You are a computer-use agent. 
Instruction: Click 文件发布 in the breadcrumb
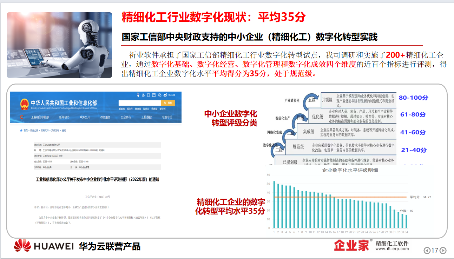55,131
